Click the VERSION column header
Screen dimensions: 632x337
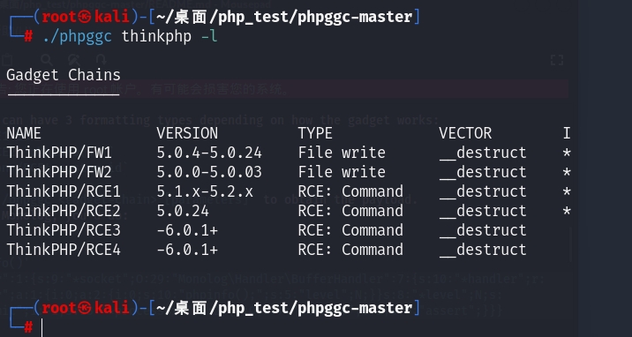pos(187,133)
